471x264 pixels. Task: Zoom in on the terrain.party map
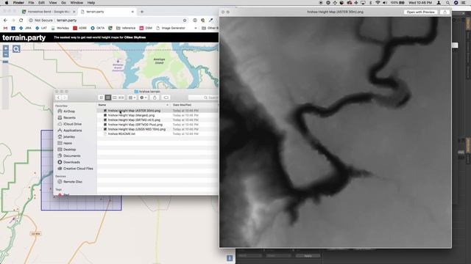pos(6,48)
